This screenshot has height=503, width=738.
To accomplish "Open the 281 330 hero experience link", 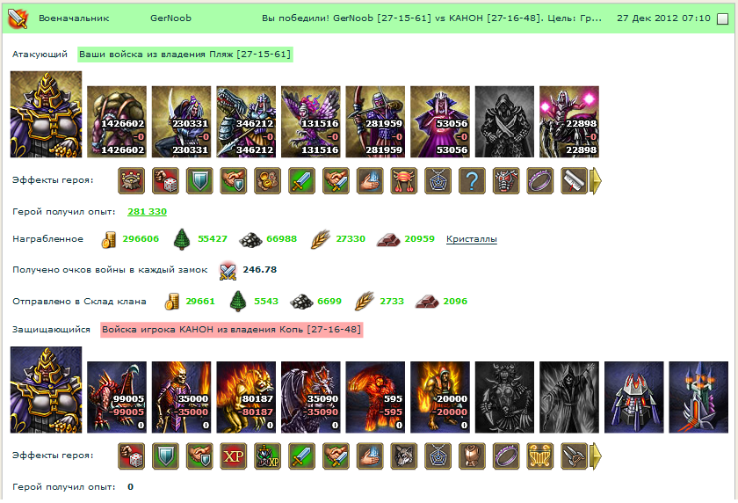I will [147, 211].
